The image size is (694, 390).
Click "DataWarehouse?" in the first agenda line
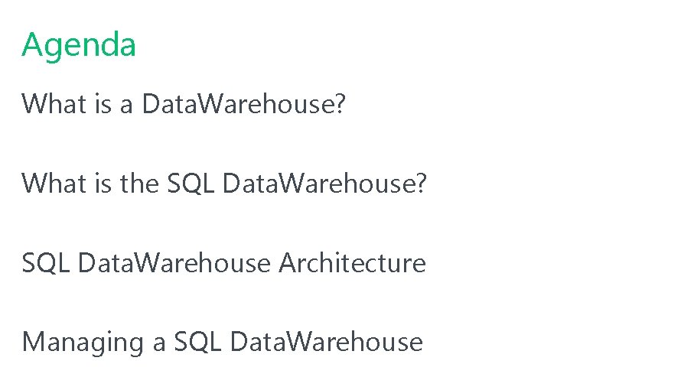[243, 103]
